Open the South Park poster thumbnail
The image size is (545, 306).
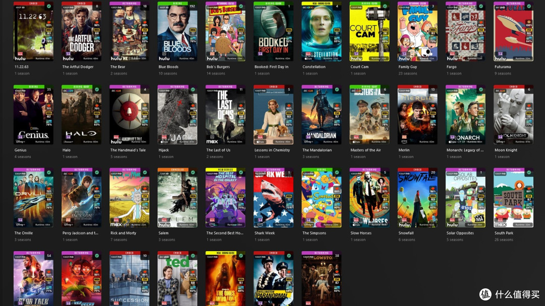pos(513,199)
